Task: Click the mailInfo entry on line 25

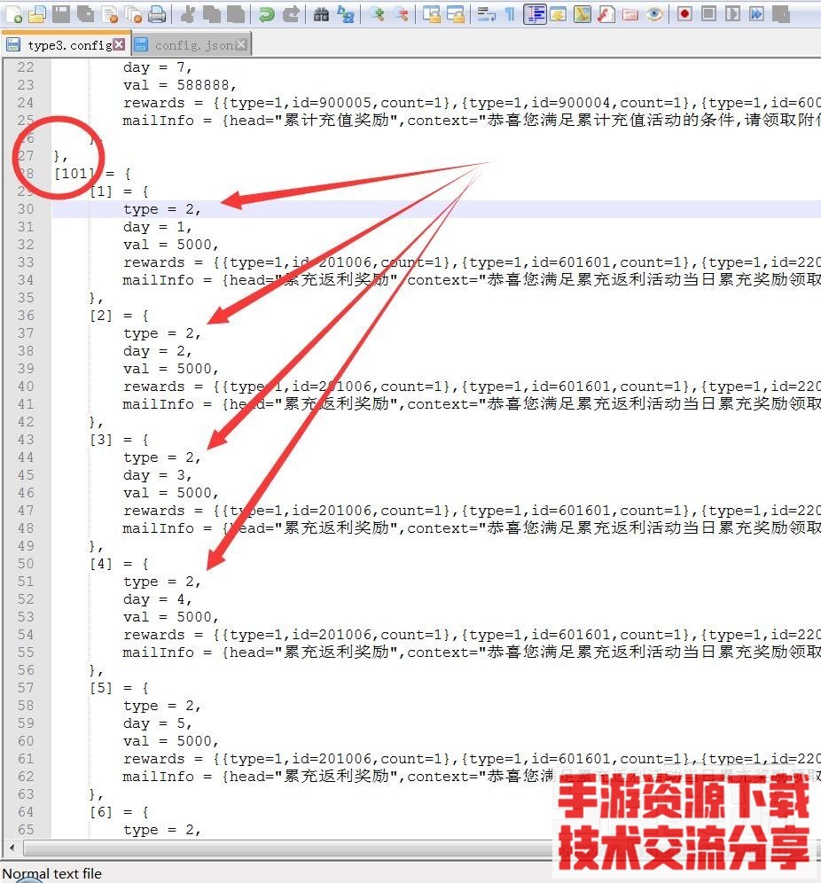Action: click(472, 121)
